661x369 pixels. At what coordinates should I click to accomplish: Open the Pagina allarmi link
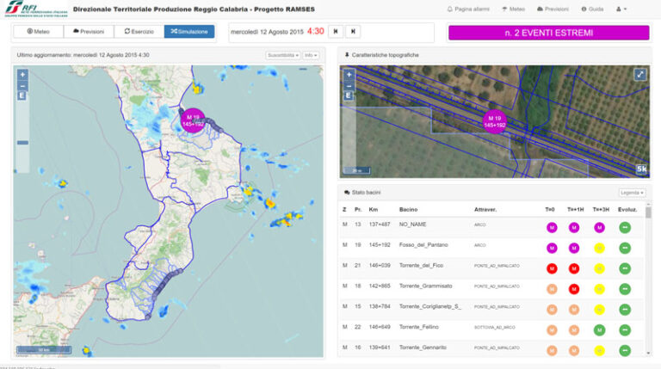tap(468, 9)
